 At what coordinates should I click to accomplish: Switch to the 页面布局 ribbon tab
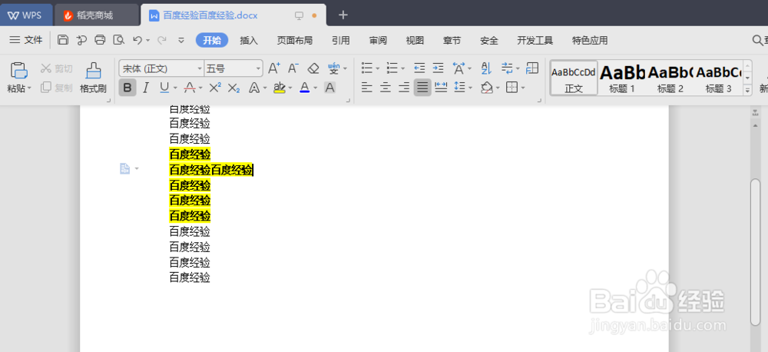click(x=295, y=41)
